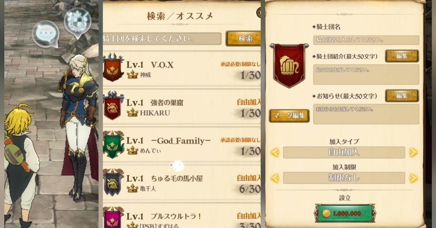Select the V.O.X guild emblem
The image size is (436, 228).
coord(113,67)
